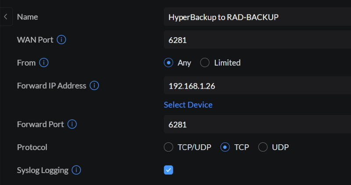Open the Syslog Logging info icon
The image size is (351, 185).
coord(76,170)
